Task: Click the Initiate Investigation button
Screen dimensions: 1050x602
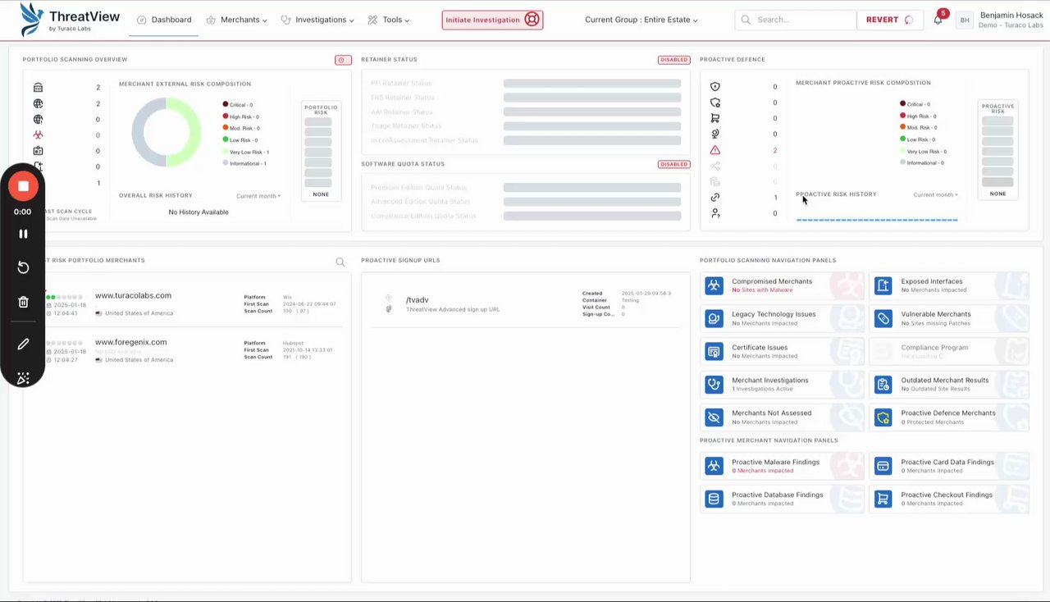Action: coord(492,20)
